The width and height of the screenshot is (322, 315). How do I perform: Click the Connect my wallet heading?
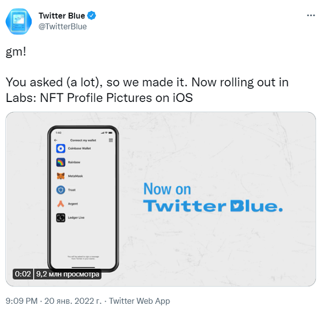tap(82, 140)
